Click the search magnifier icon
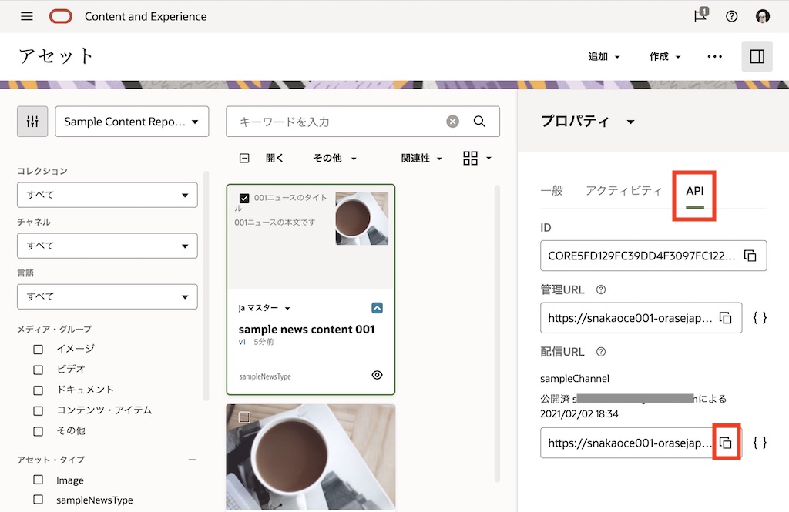789x512 pixels. pos(479,122)
